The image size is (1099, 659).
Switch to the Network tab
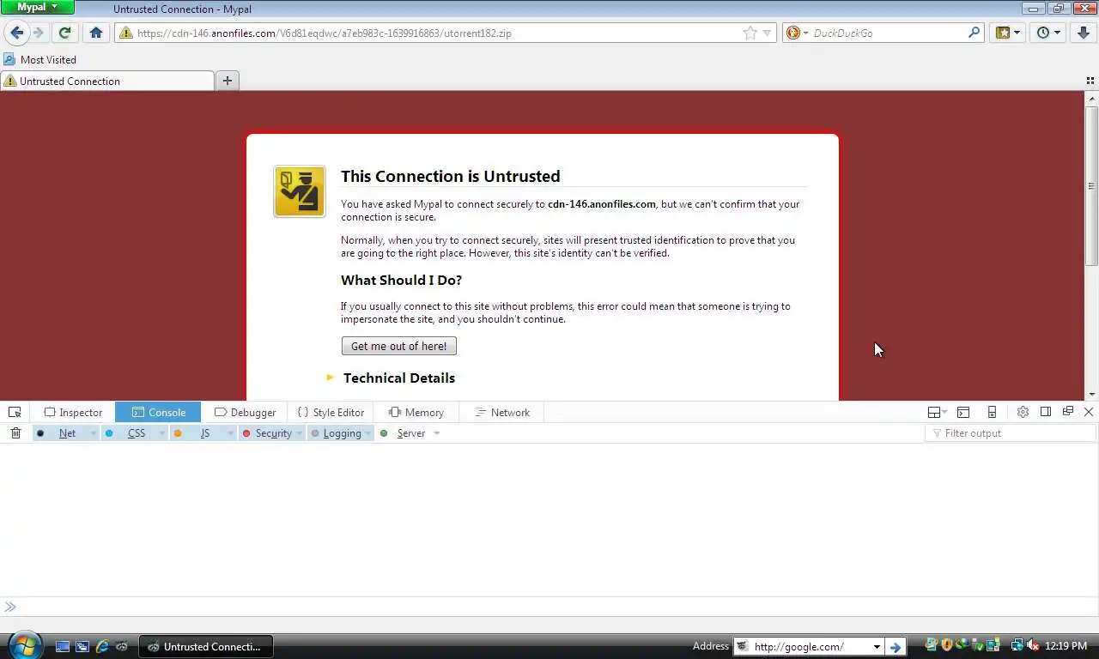502,412
